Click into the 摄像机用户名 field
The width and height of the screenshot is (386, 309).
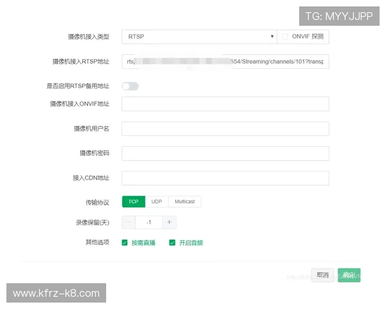225,129
